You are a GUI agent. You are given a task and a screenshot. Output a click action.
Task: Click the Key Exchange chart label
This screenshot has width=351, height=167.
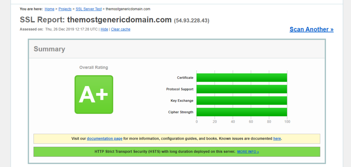tap(182, 101)
